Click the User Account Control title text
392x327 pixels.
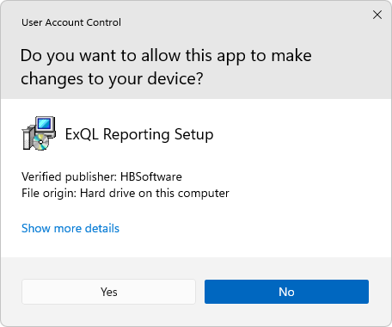[71, 22]
